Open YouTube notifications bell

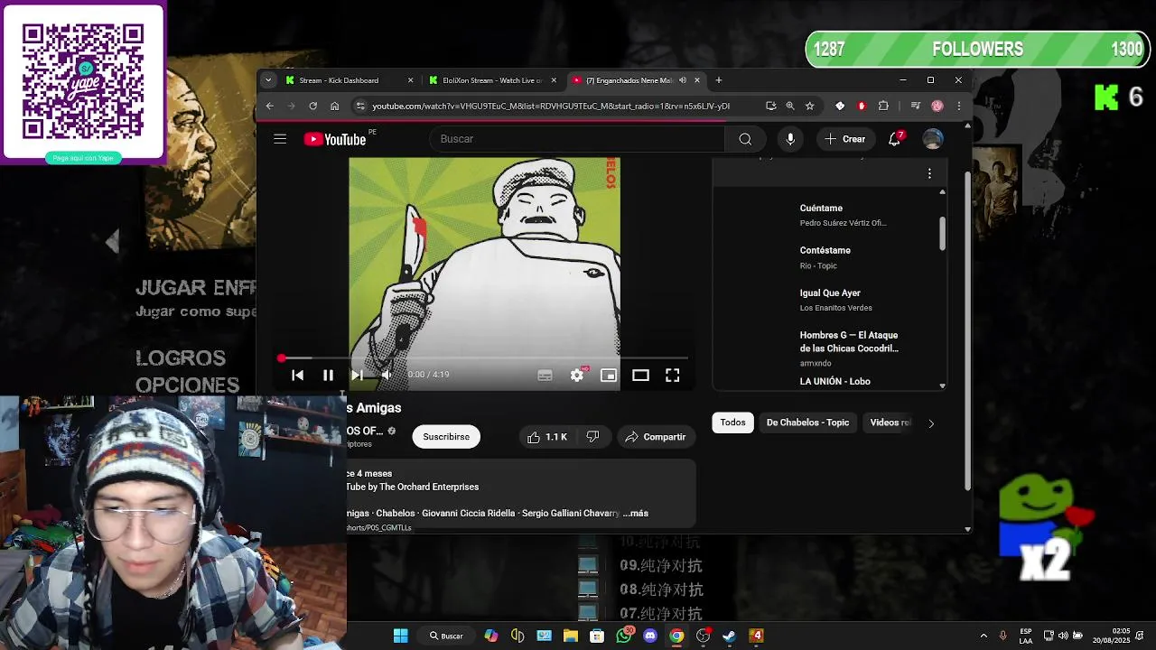(894, 139)
